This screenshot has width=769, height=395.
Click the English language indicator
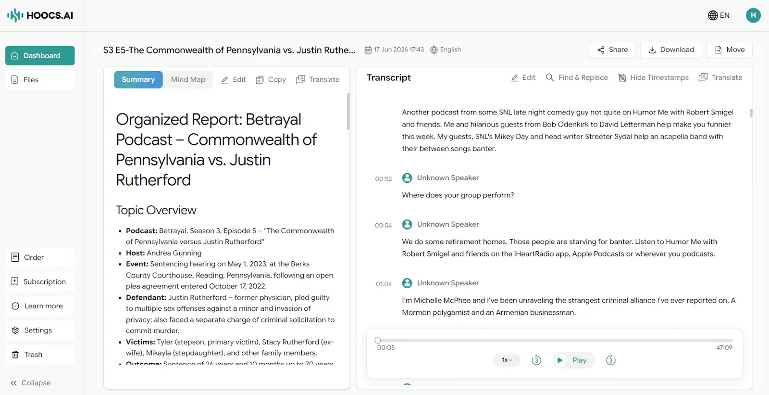[x=446, y=50]
